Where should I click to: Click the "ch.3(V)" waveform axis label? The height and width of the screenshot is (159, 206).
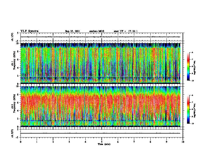[x=12, y=133]
